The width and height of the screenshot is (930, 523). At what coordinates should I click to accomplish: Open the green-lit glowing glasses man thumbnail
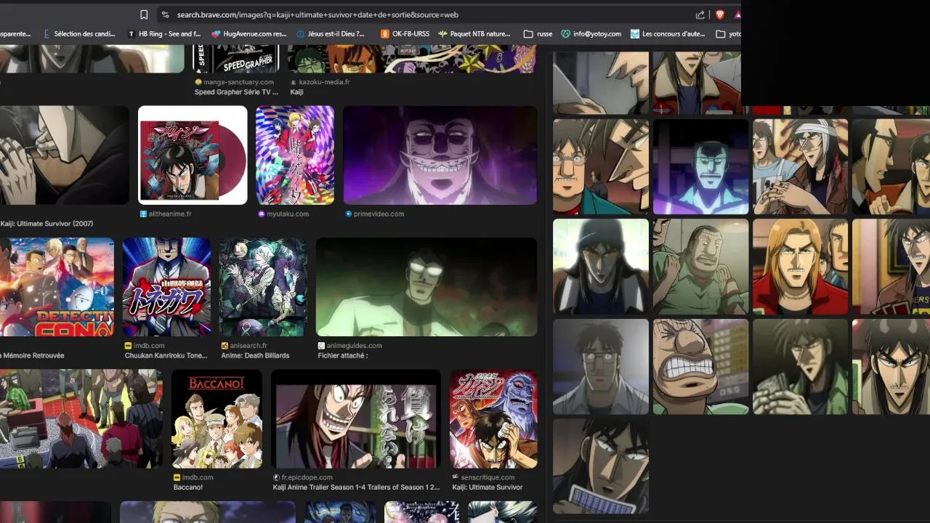pos(426,287)
